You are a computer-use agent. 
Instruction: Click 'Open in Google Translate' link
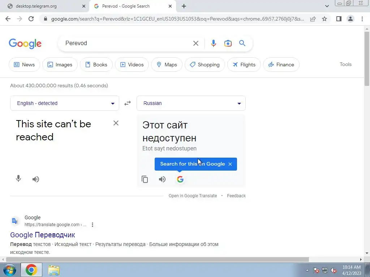[193, 196]
